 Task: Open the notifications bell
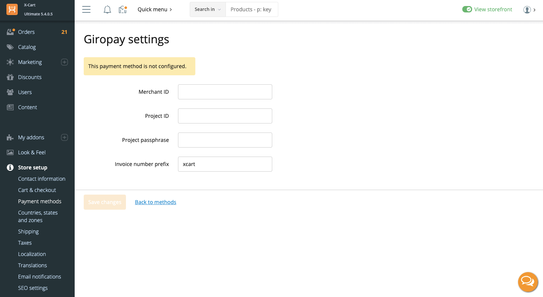[107, 9]
